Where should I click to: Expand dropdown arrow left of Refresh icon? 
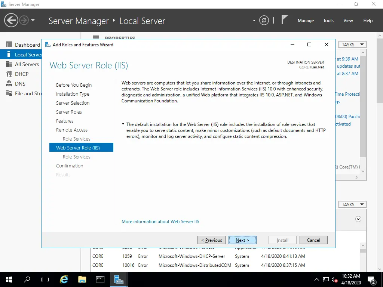point(254,21)
